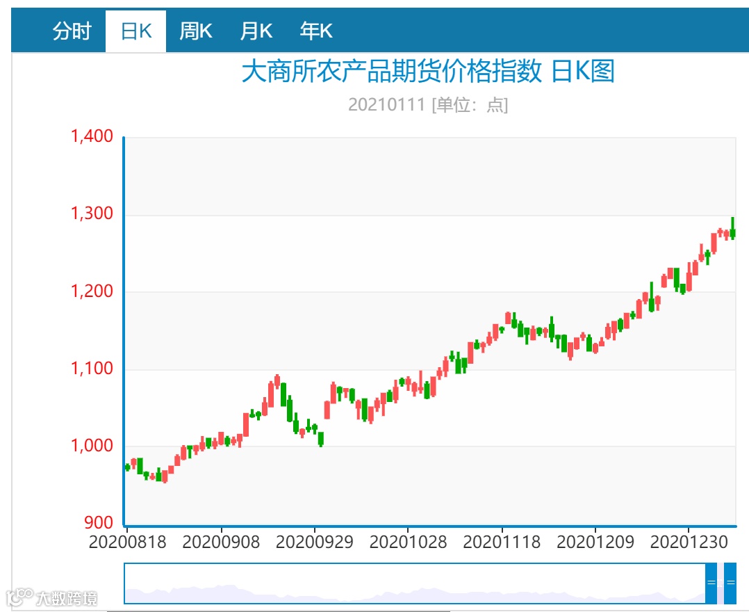This screenshot has height=612, width=749.
Task: Click the y-axis label 1,200
Action: pos(92,291)
